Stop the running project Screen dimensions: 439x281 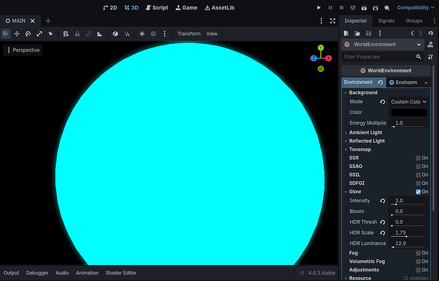pos(342,8)
